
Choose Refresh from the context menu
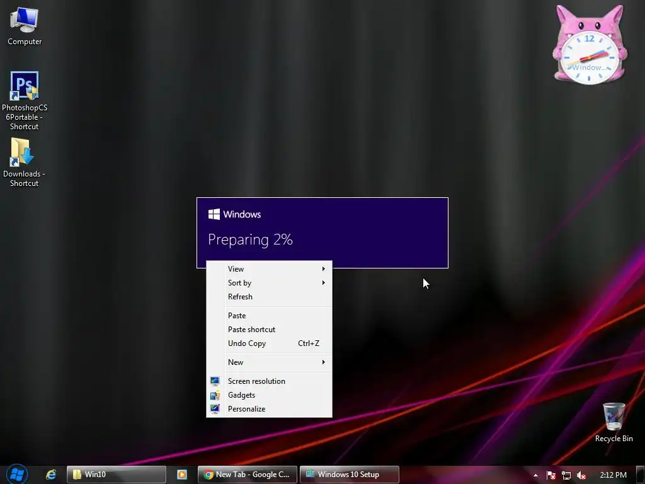coord(270,297)
